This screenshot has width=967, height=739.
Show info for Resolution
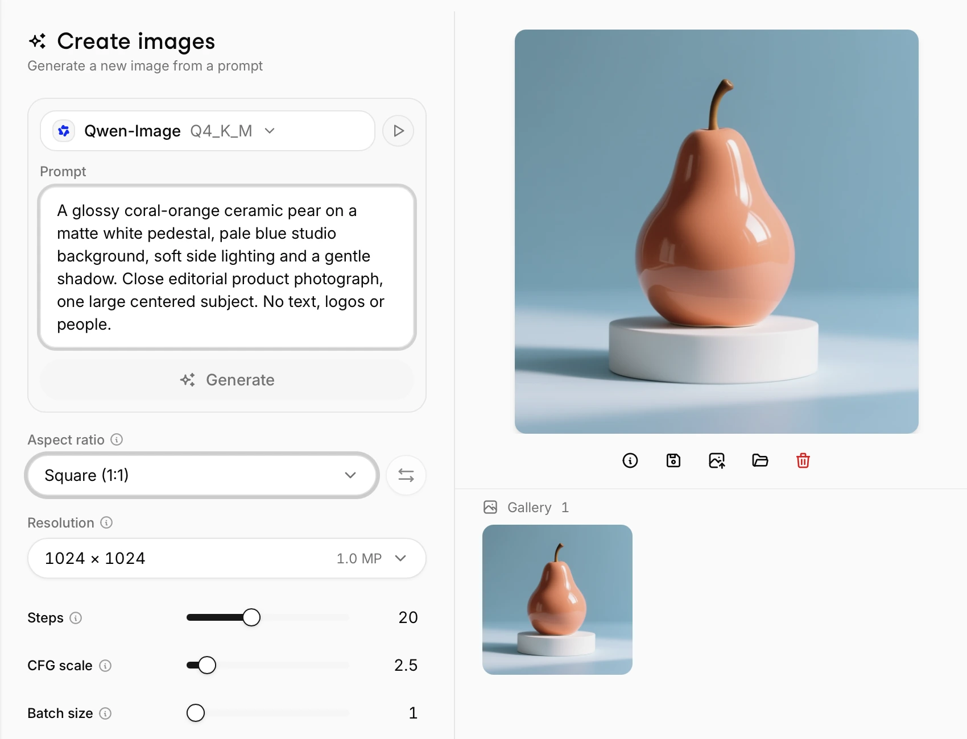coord(106,522)
